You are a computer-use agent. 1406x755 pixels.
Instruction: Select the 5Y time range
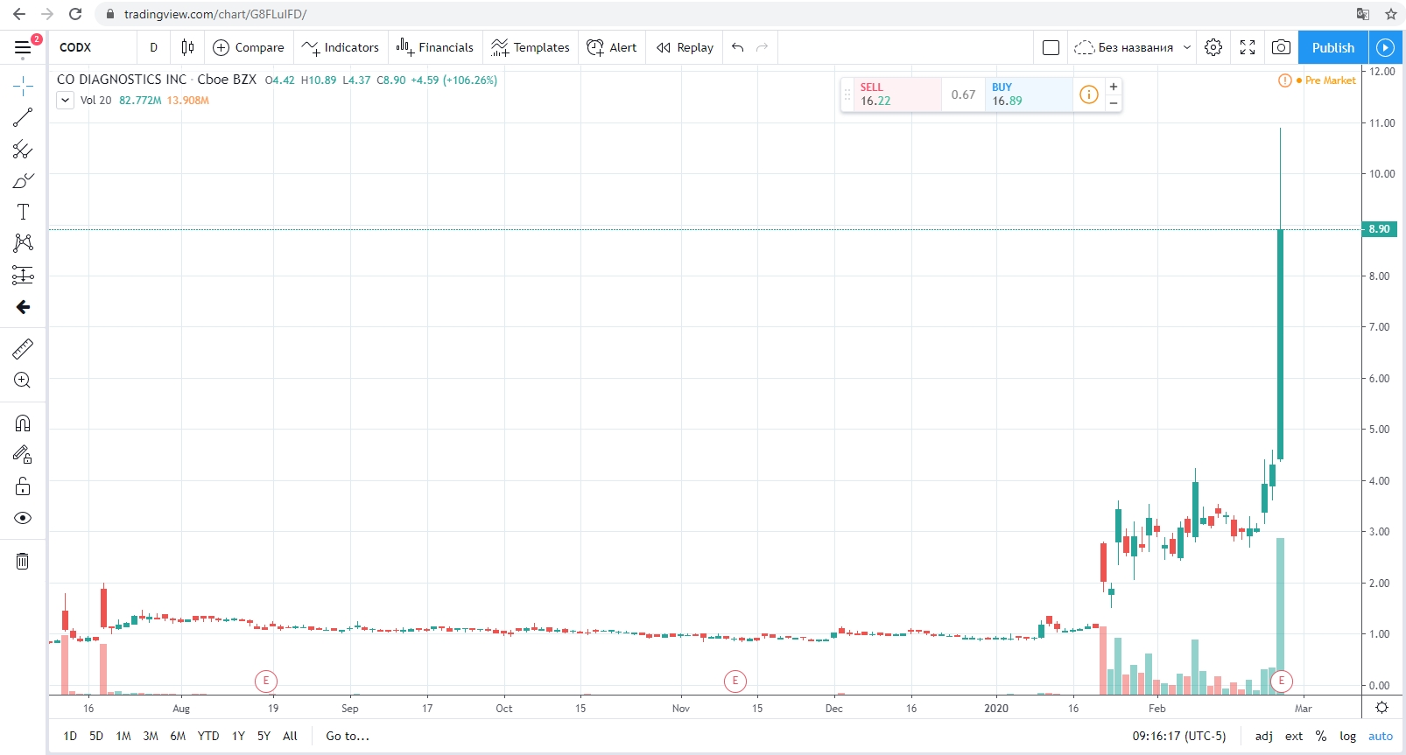(264, 736)
